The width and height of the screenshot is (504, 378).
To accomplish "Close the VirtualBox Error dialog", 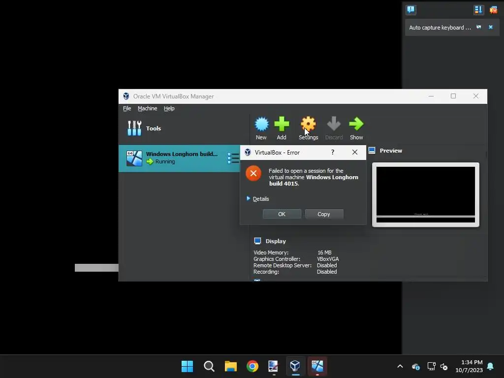I will coord(354,152).
